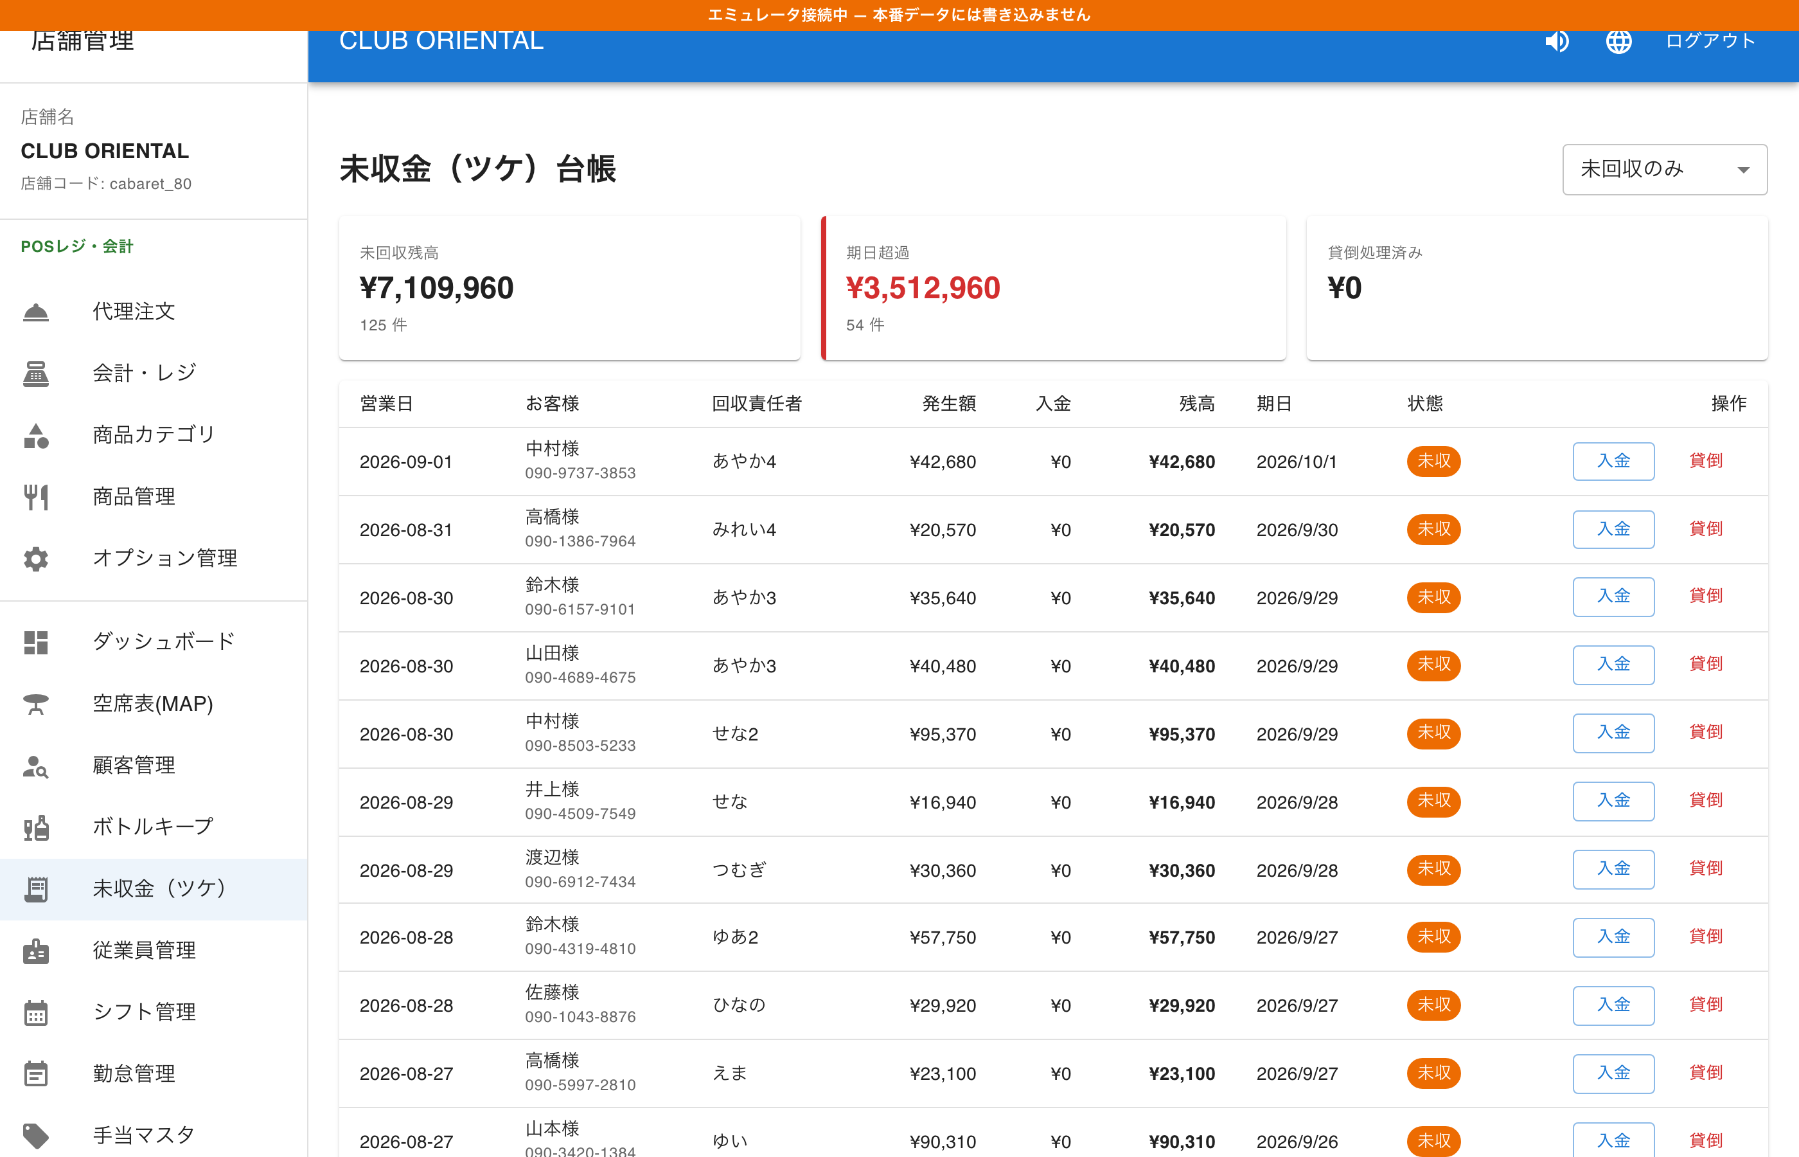Image resolution: width=1799 pixels, height=1157 pixels.
Task: Click phone number 090-9737-3853
Action: tap(580, 473)
